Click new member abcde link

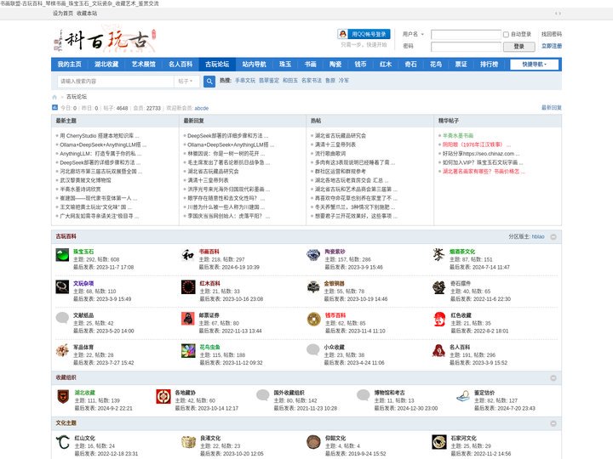(x=202, y=108)
